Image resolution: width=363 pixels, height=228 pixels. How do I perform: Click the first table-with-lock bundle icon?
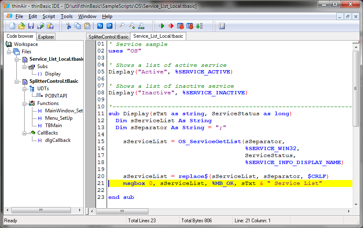point(180,26)
